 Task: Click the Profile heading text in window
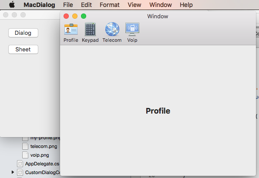pyautogui.click(x=158, y=111)
